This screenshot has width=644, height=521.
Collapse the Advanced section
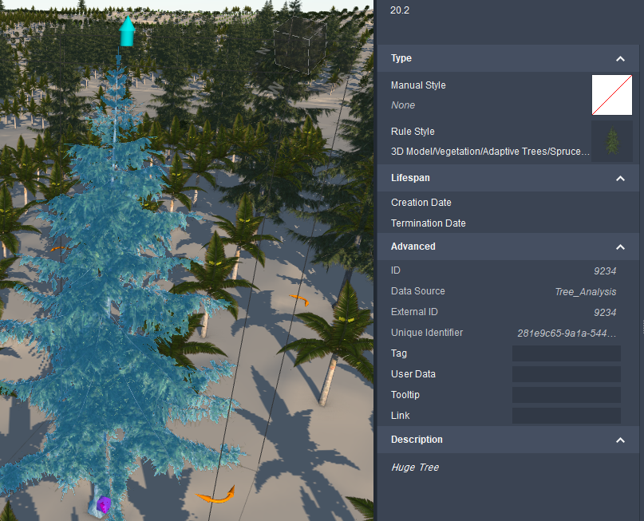coord(620,247)
